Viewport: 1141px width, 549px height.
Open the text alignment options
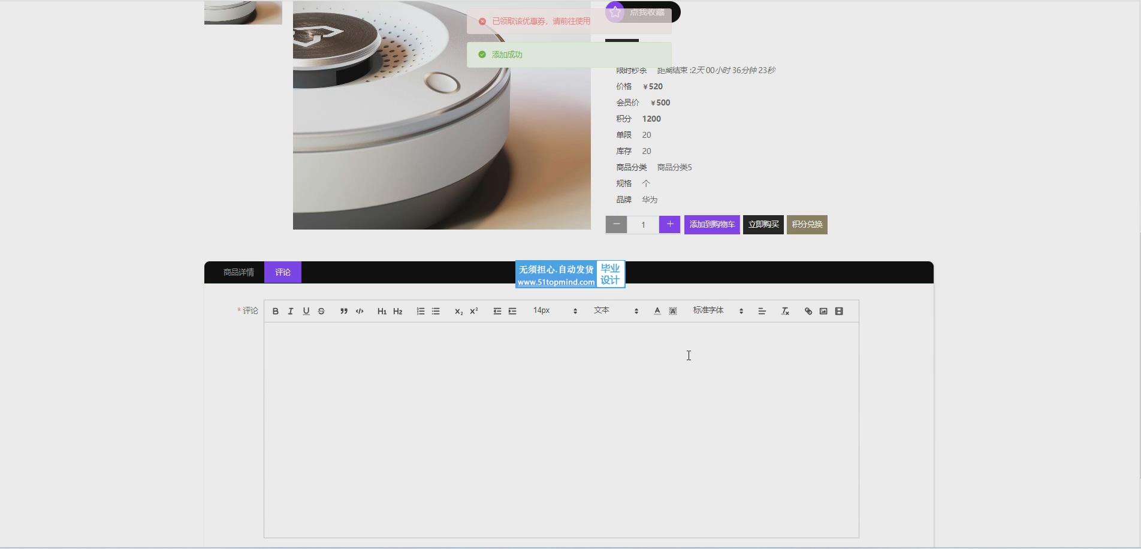[x=762, y=311]
